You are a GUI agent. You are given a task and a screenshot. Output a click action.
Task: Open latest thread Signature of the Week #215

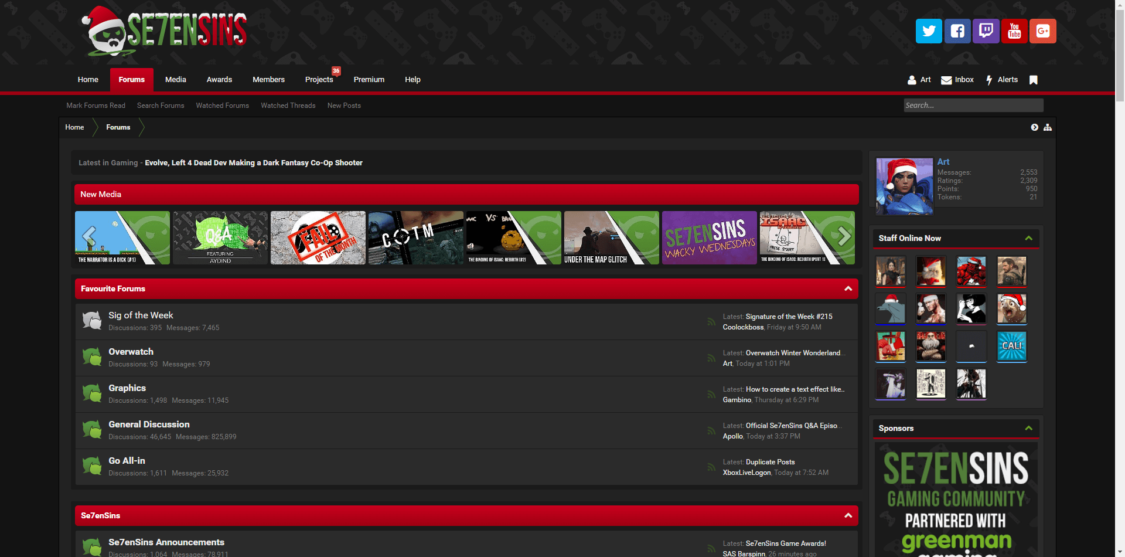coord(789,317)
